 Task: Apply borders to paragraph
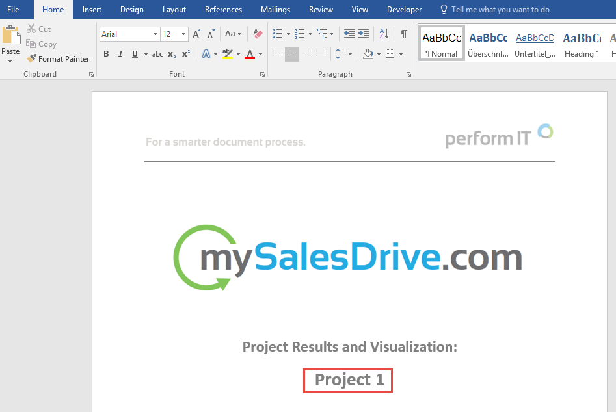click(390, 54)
